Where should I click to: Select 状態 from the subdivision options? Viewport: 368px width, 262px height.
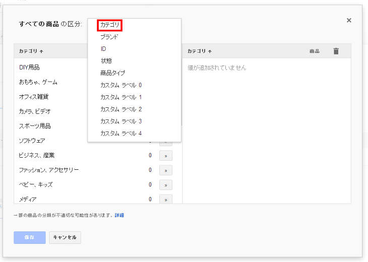pos(106,61)
